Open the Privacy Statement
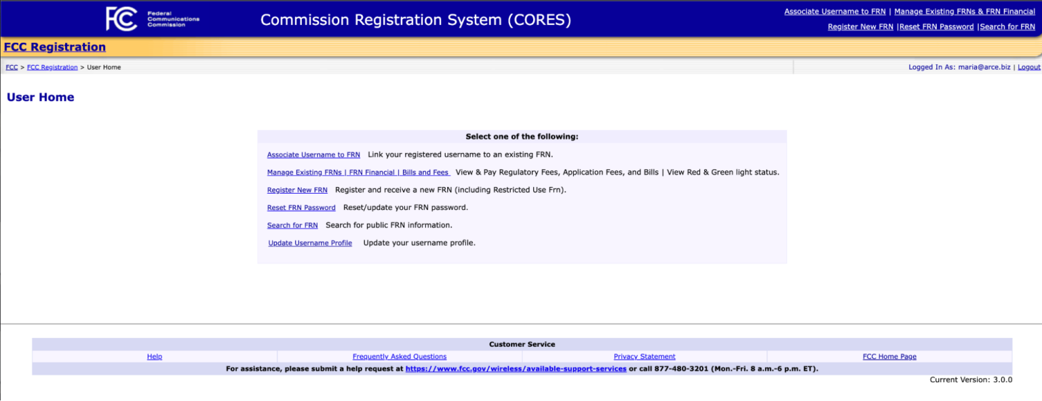Image resolution: width=1042 pixels, height=401 pixels. 644,356
